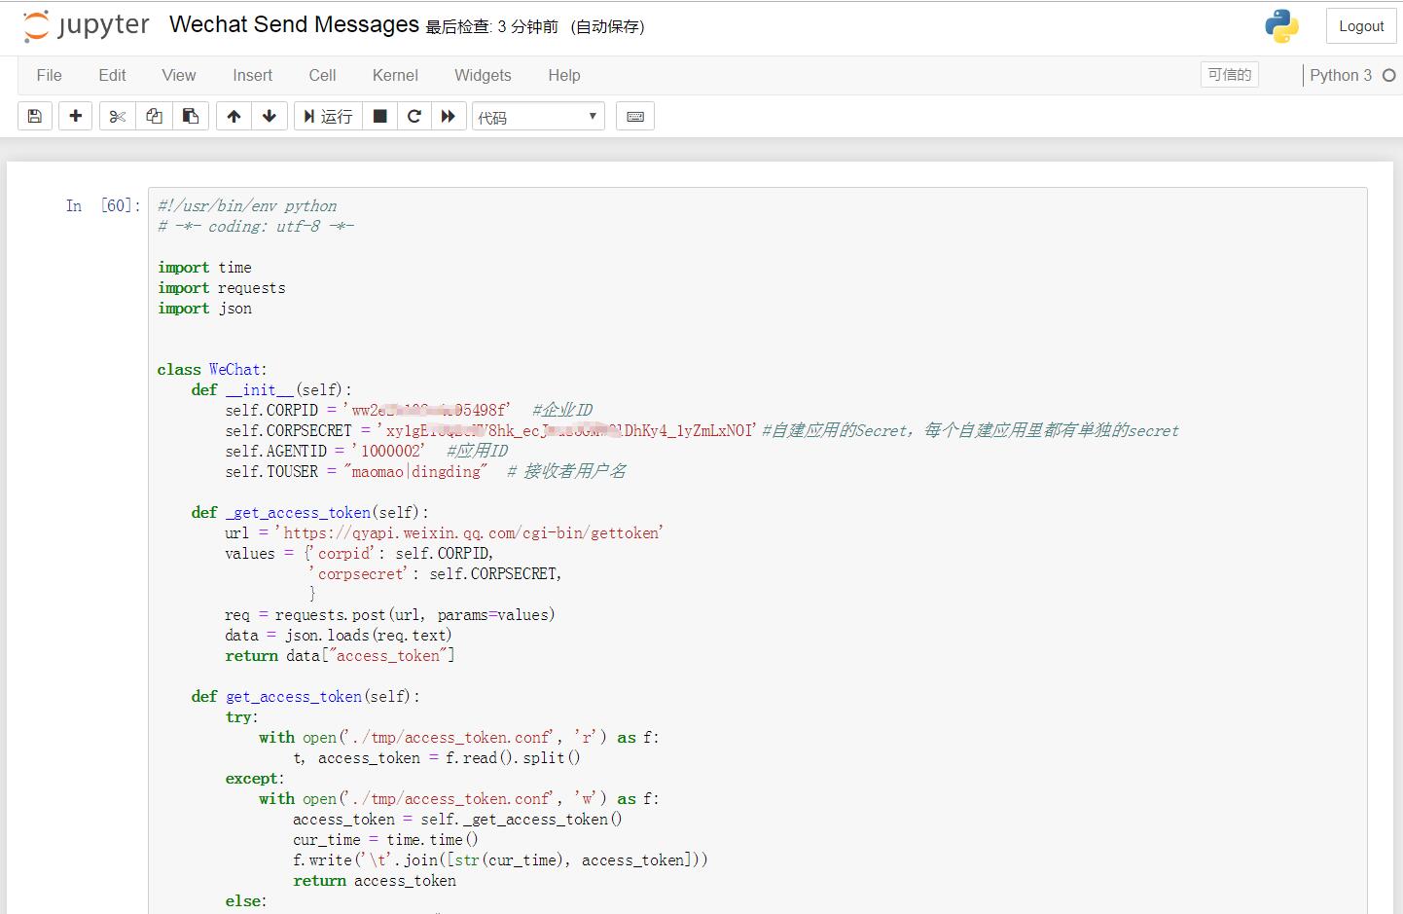Image resolution: width=1403 pixels, height=914 pixels.
Task: Click the 'import requests' line
Action: tap(222, 287)
